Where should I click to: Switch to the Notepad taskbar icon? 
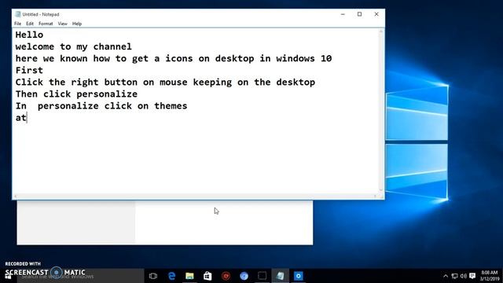(281, 276)
